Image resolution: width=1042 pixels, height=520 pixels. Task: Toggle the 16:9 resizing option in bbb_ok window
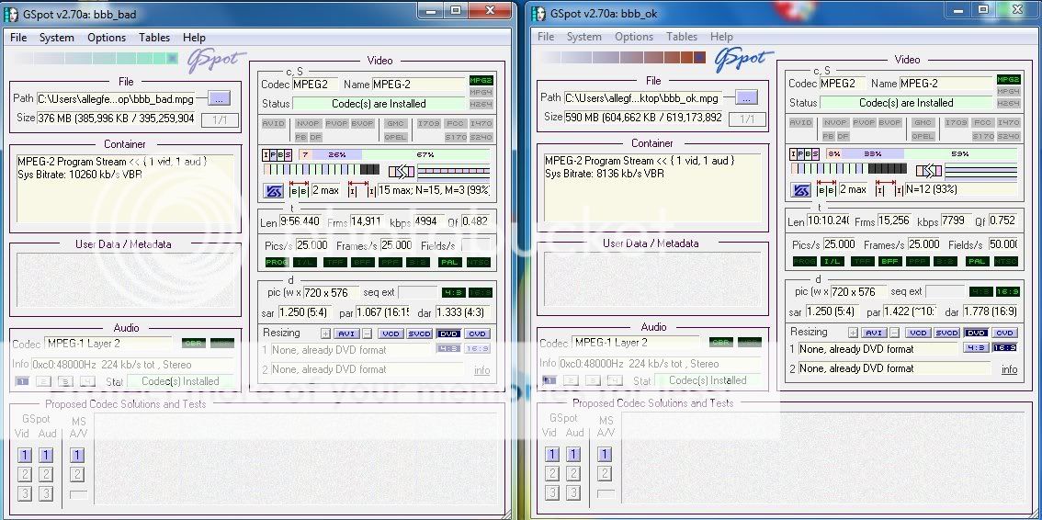(x=1004, y=348)
